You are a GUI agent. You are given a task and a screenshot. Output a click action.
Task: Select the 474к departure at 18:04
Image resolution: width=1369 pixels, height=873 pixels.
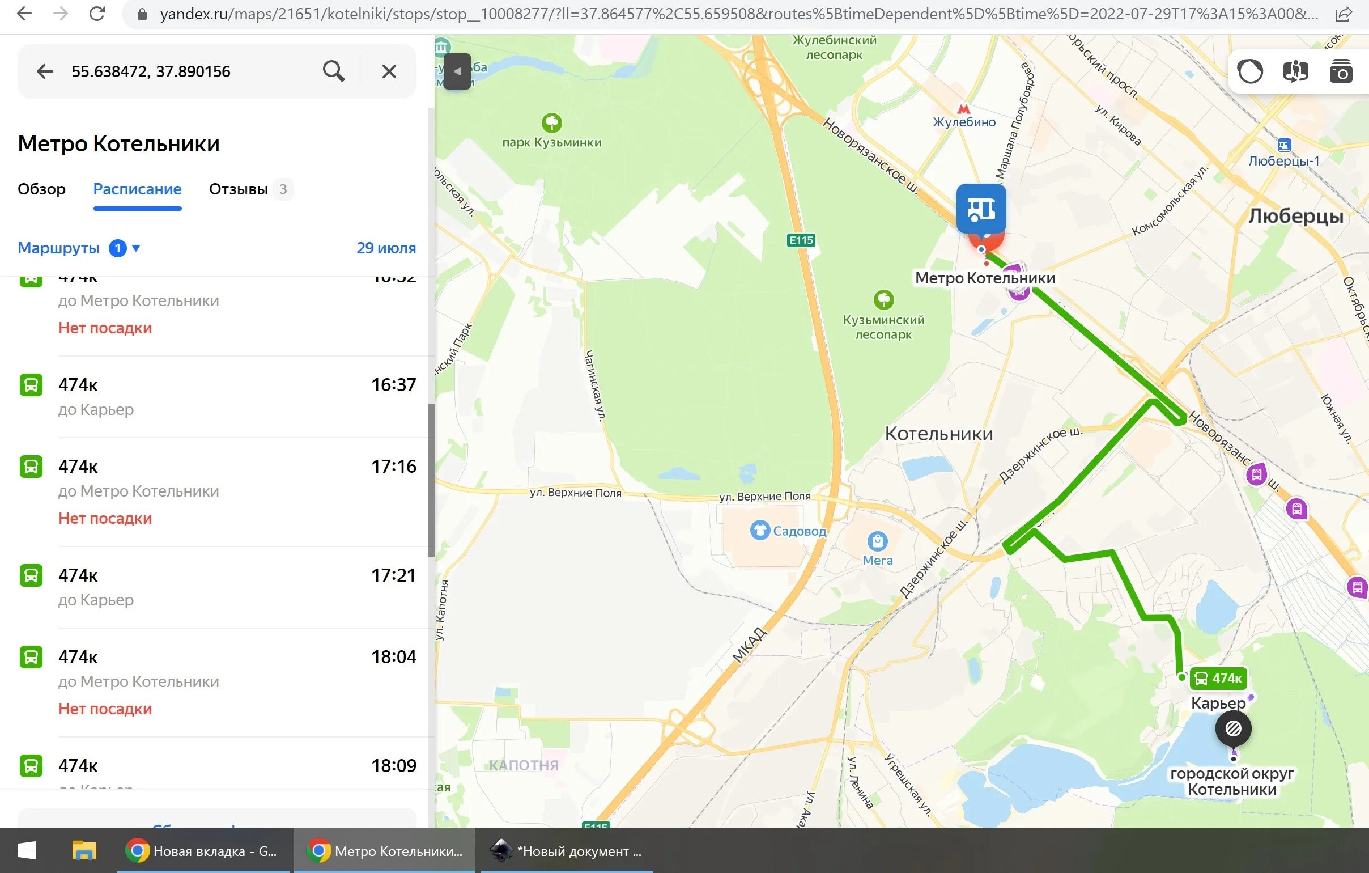point(218,683)
